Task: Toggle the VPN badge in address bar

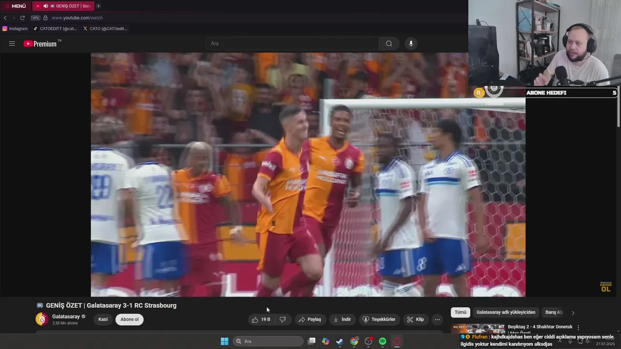Action: (x=35, y=18)
